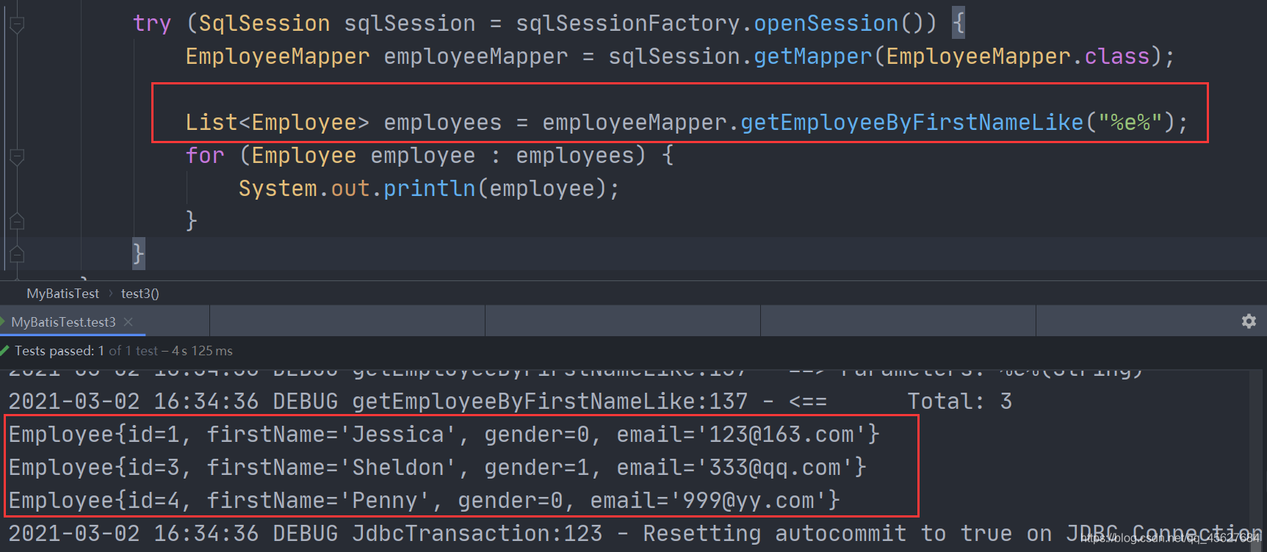
Task: Click the try block closing fold marker
Action: coord(17,254)
